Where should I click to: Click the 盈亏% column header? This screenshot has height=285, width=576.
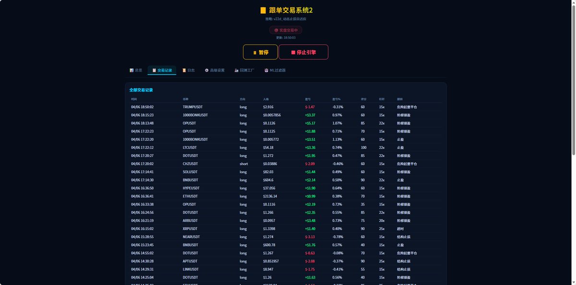tap(336, 99)
